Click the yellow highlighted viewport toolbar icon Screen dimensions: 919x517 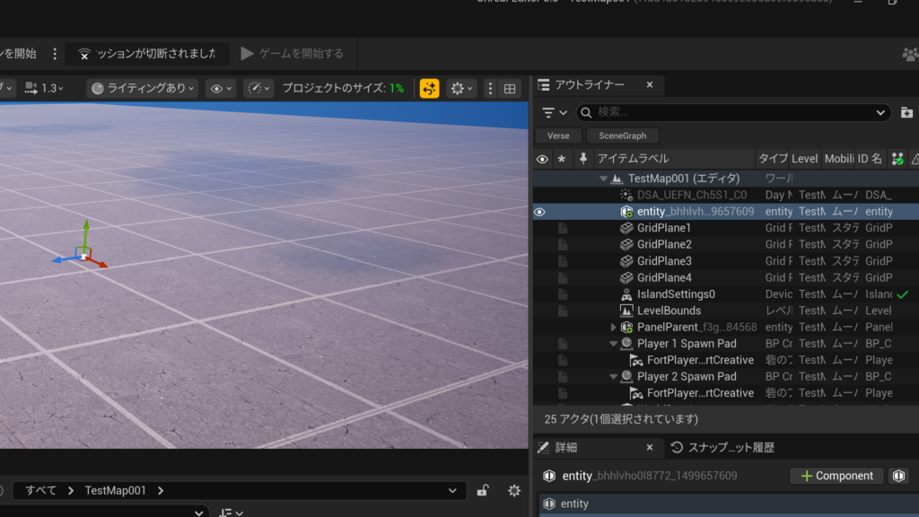(x=430, y=88)
